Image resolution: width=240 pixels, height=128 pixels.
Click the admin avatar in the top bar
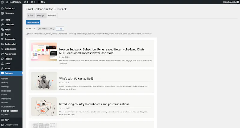coord(238,2)
